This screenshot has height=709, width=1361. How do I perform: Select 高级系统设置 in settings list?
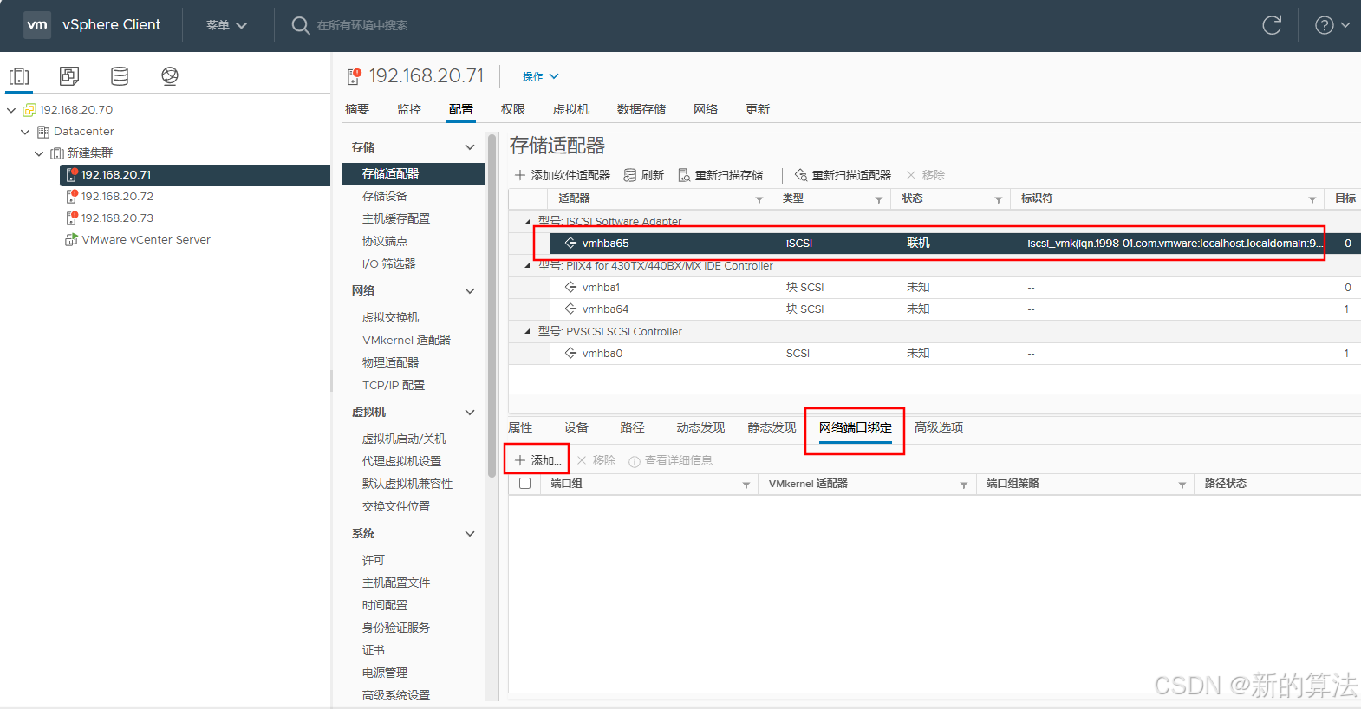pos(396,695)
